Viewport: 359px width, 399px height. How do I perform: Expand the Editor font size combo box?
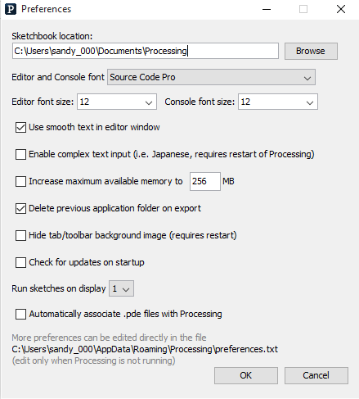pyautogui.click(x=117, y=102)
